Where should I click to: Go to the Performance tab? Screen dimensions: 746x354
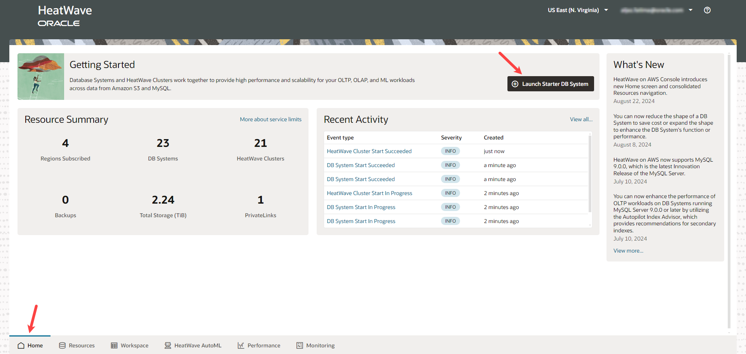(x=259, y=345)
